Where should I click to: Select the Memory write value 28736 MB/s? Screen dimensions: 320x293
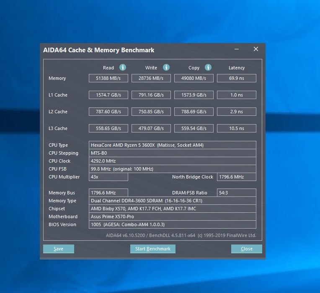pyautogui.click(x=151, y=78)
